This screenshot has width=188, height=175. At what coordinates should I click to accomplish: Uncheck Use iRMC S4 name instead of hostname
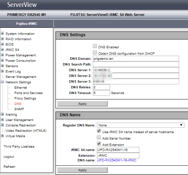click(99, 131)
